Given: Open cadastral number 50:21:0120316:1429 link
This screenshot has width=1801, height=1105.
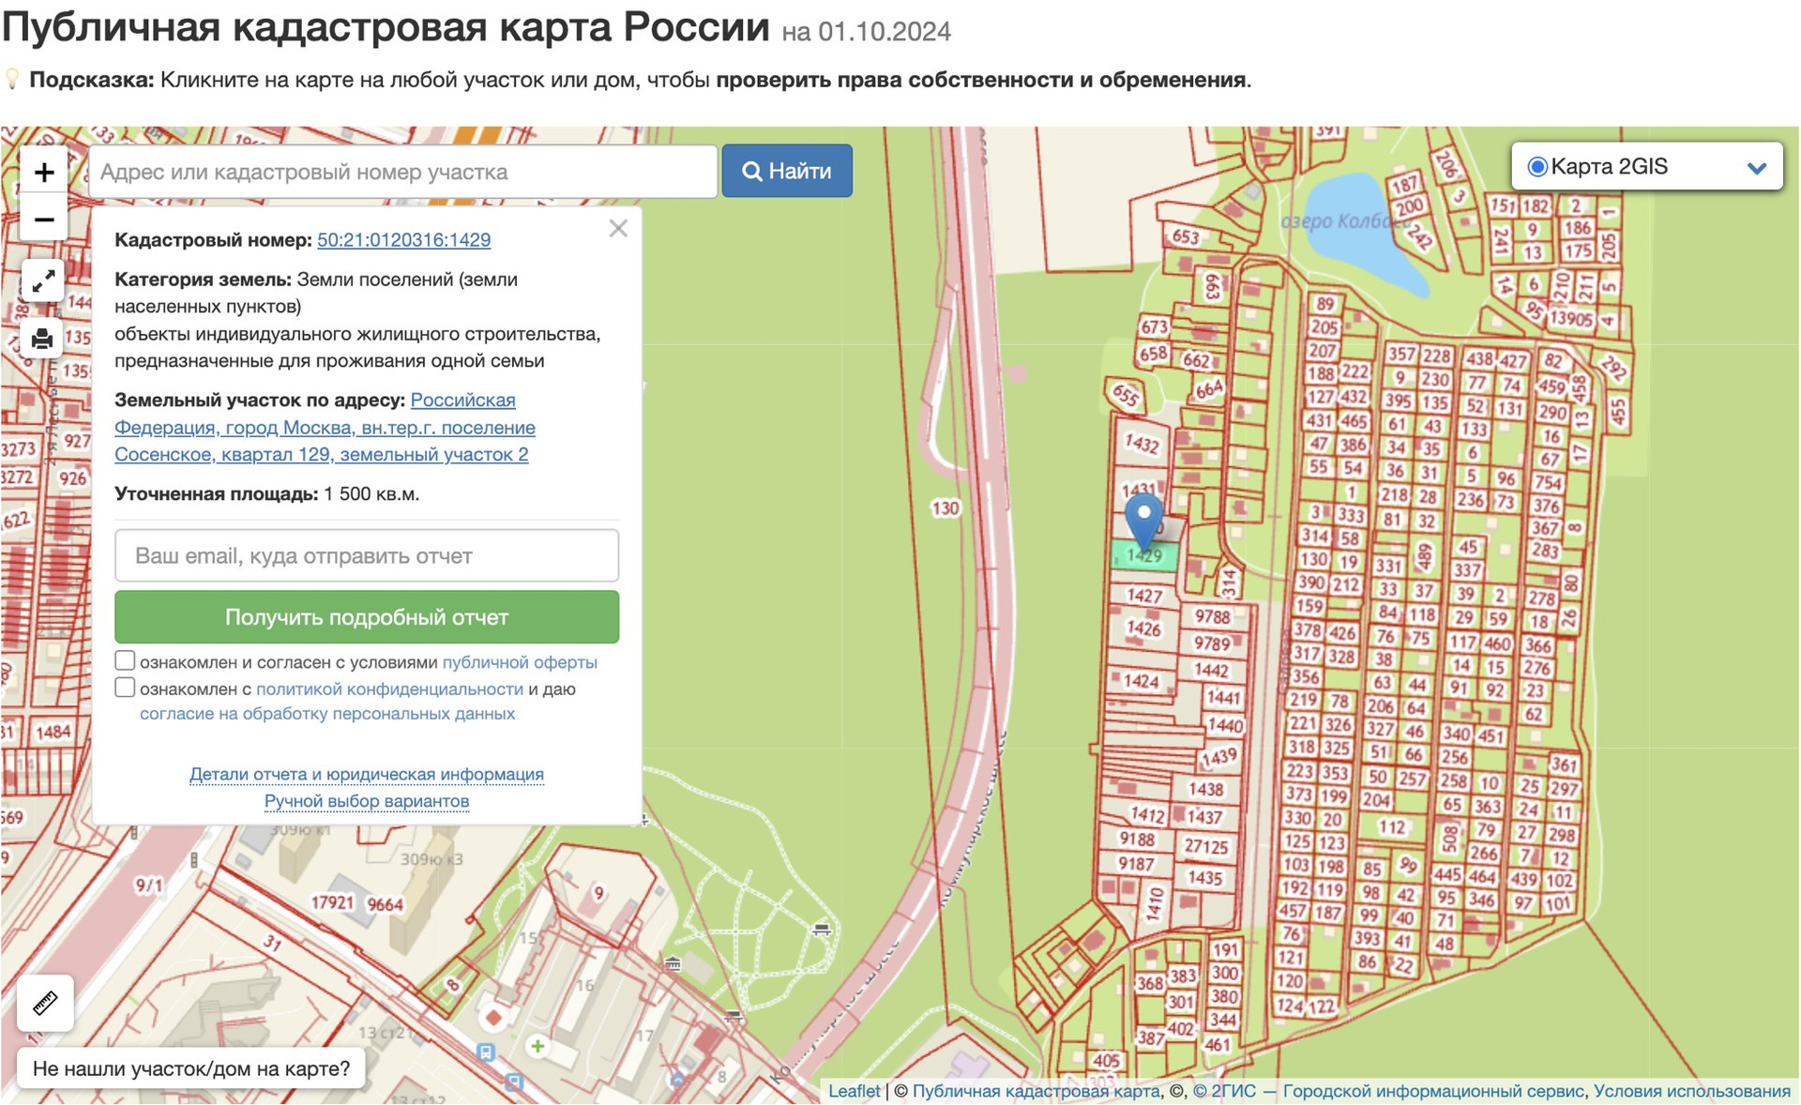Looking at the screenshot, I should point(403,240).
